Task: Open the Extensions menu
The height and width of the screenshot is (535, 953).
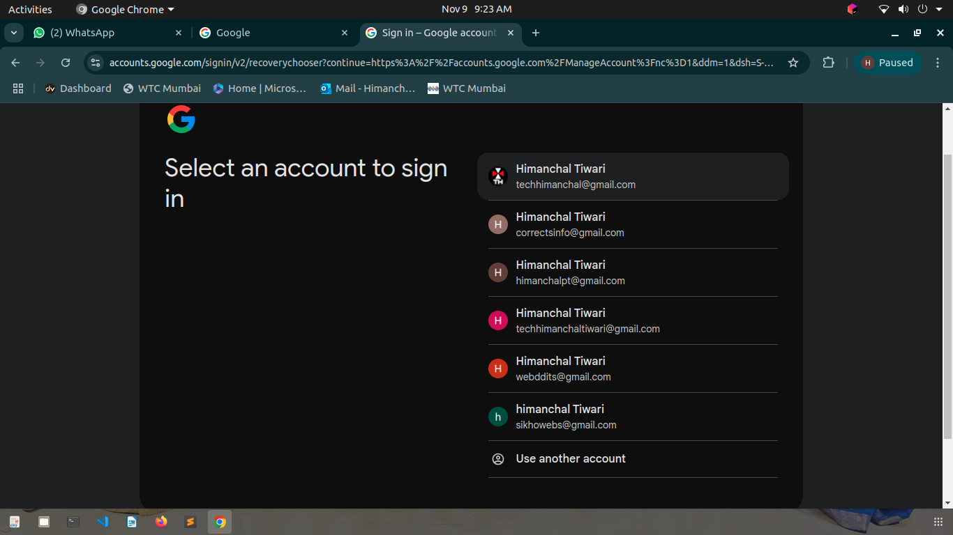Action: pos(828,63)
